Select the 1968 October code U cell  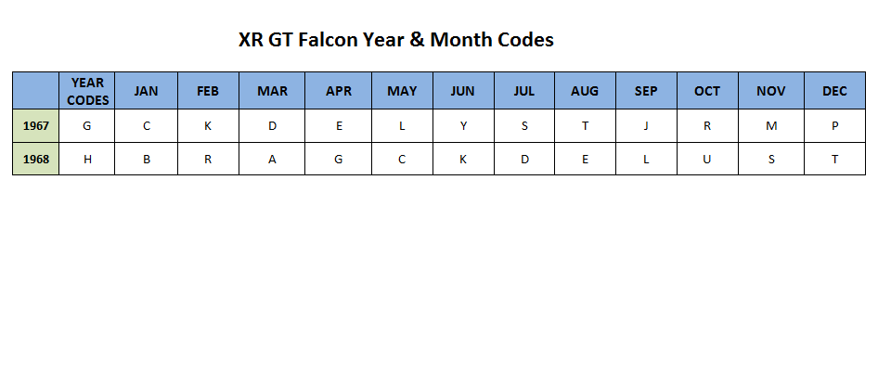click(707, 159)
